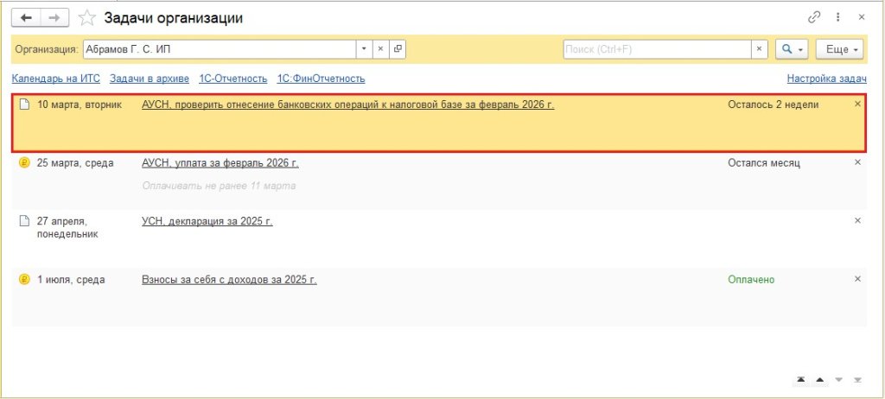Click the back navigation arrow
Screen dimensions: 885x399
pyautogui.click(x=27, y=17)
